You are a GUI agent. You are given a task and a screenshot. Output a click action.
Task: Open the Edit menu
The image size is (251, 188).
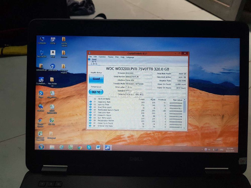pos(95,57)
